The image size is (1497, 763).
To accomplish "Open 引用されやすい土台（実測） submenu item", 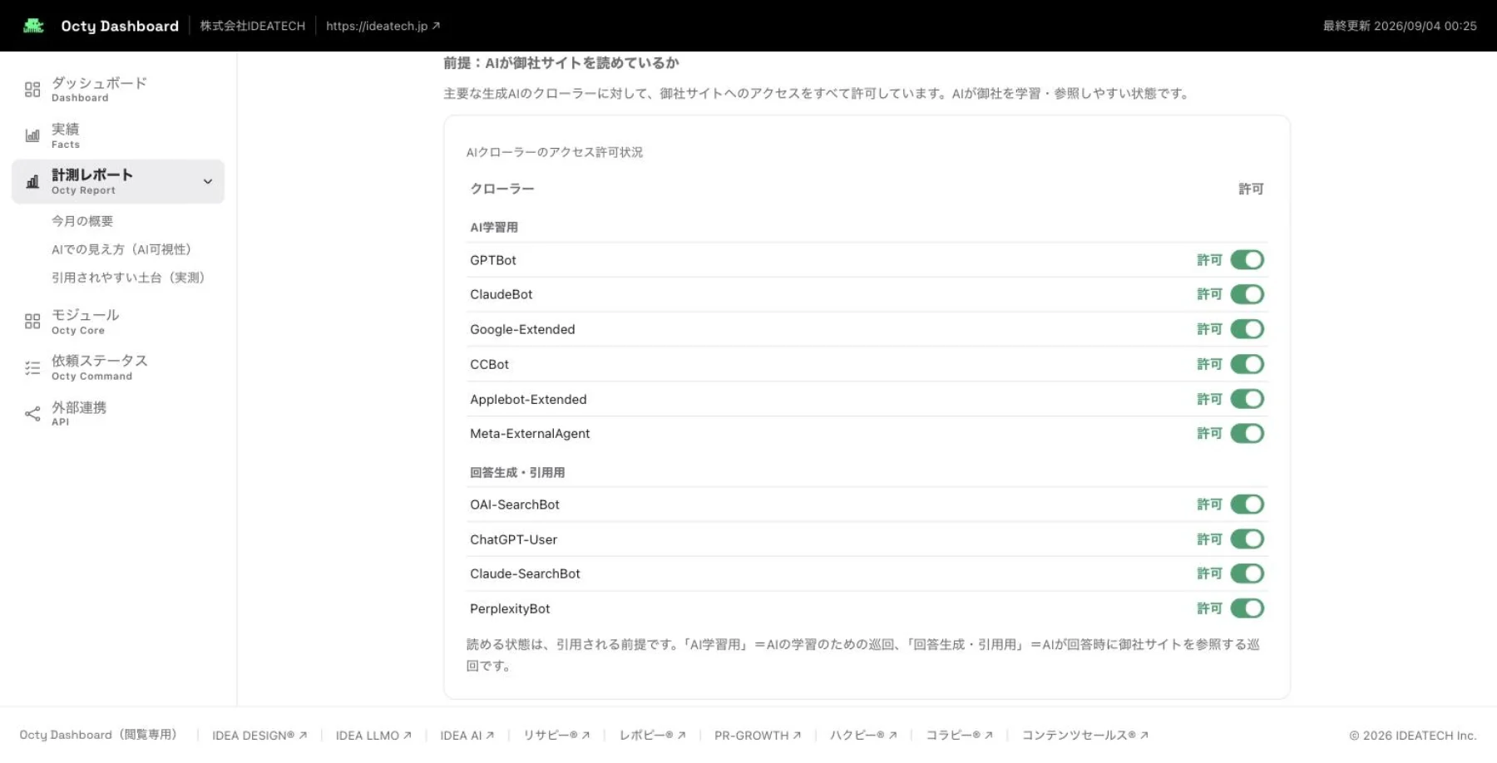I will coord(128,278).
